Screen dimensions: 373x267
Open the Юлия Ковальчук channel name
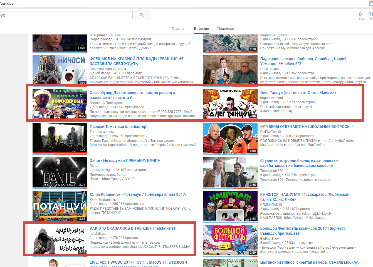103,200
